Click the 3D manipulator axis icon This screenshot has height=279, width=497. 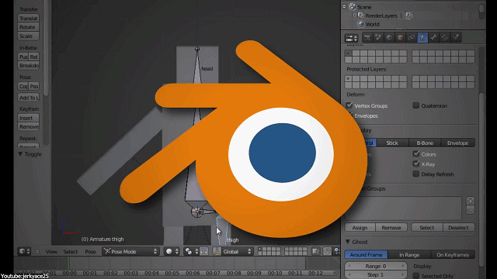point(217,251)
